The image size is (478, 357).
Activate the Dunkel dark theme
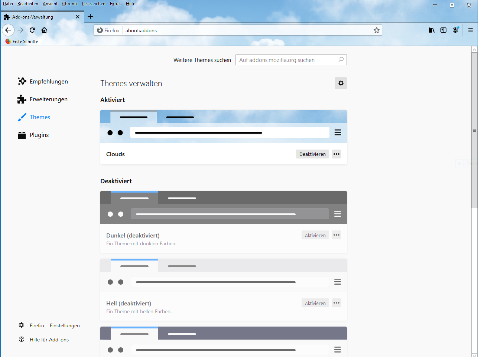(315, 235)
